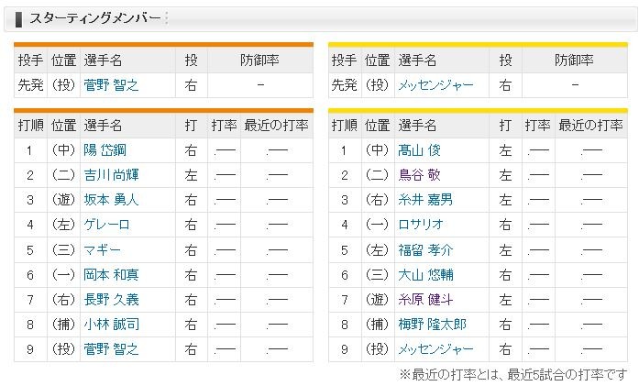Click 岡本 和真 in batting order
Screen dimensions: 639x386
coord(112,273)
